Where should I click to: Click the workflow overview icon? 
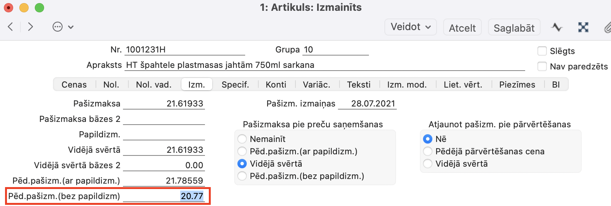(x=583, y=27)
